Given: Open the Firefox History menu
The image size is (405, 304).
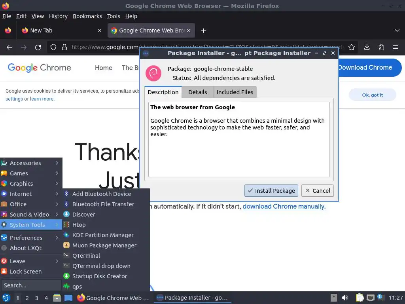Looking at the screenshot, I should [x=59, y=16].
